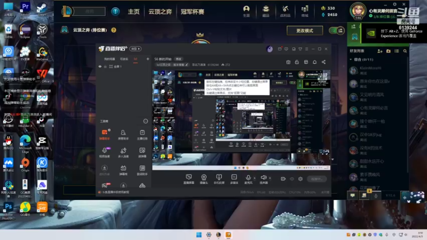Open the League of Legends taskbar icon
The image size is (427, 240).
pos(218,235)
